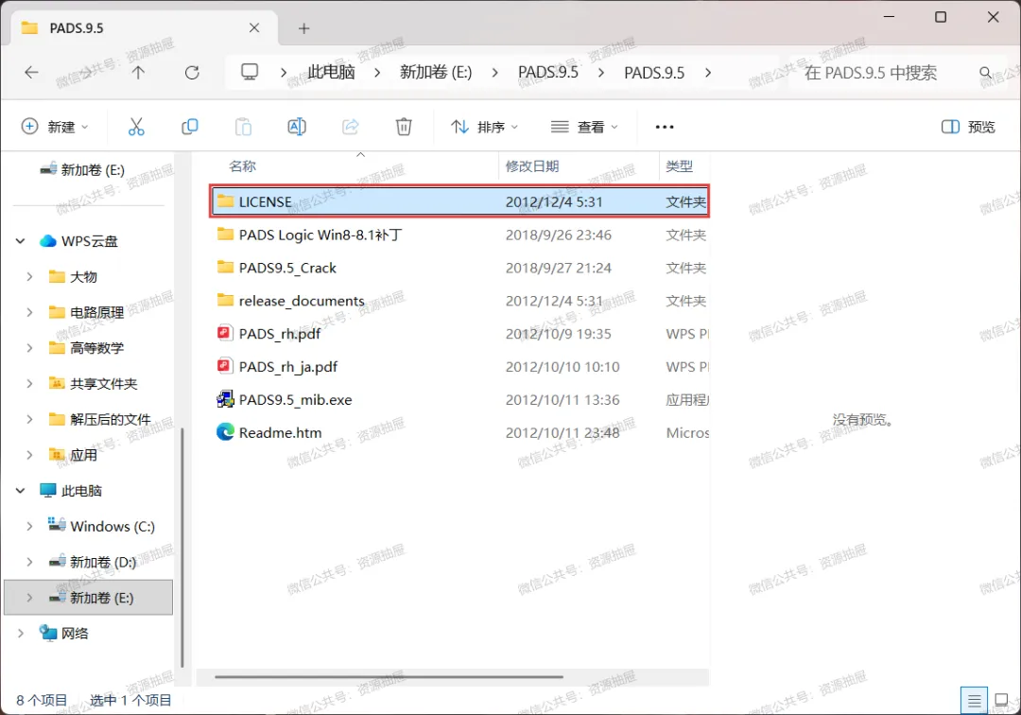The width and height of the screenshot is (1021, 715).
Task: Open the 新建 new item dropdown
Action: [x=56, y=127]
